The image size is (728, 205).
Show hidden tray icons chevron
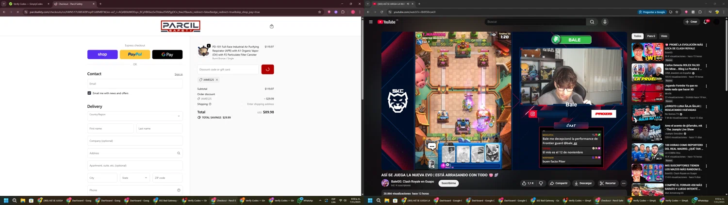coord(320,200)
